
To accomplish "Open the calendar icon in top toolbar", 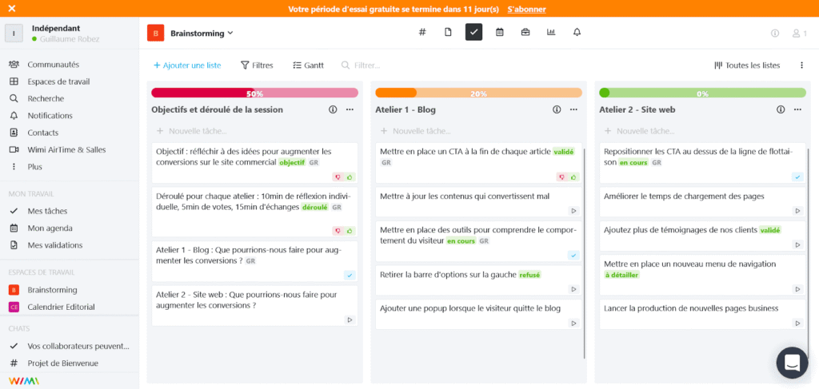I will [x=500, y=33].
